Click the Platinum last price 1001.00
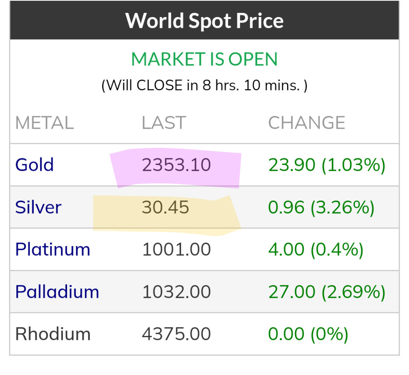 (x=176, y=250)
